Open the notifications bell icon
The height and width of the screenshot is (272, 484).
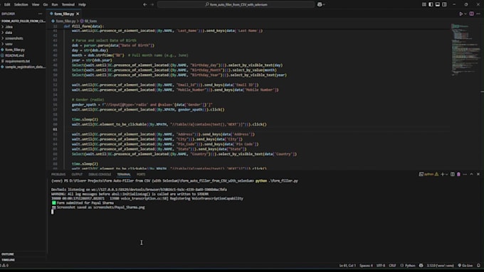click(x=478, y=266)
